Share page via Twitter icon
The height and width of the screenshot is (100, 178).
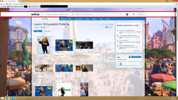pos(107,24)
